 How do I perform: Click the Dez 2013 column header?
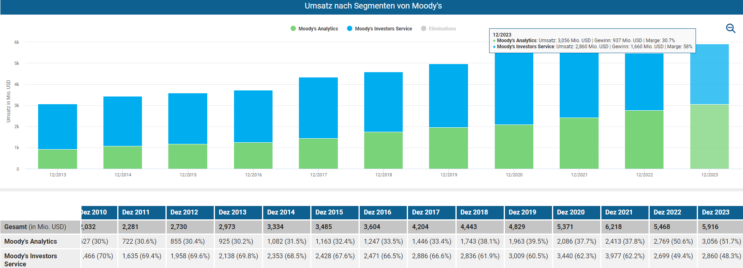tap(238, 212)
